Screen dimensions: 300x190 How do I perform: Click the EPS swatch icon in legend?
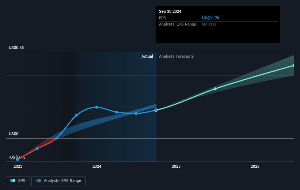point(13,180)
